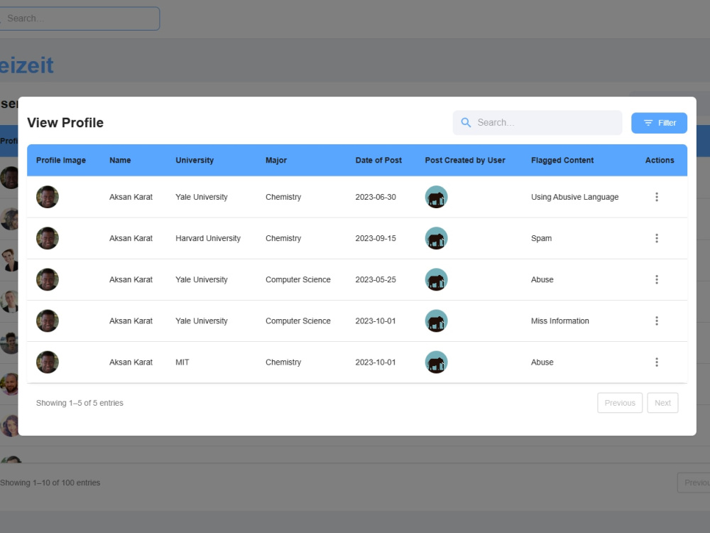Click Profile Image column header
The width and height of the screenshot is (710, 533).
[x=61, y=160]
